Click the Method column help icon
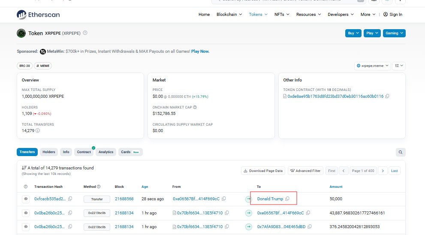Viewport: 425px width, 235px height. pyautogui.click(x=99, y=187)
